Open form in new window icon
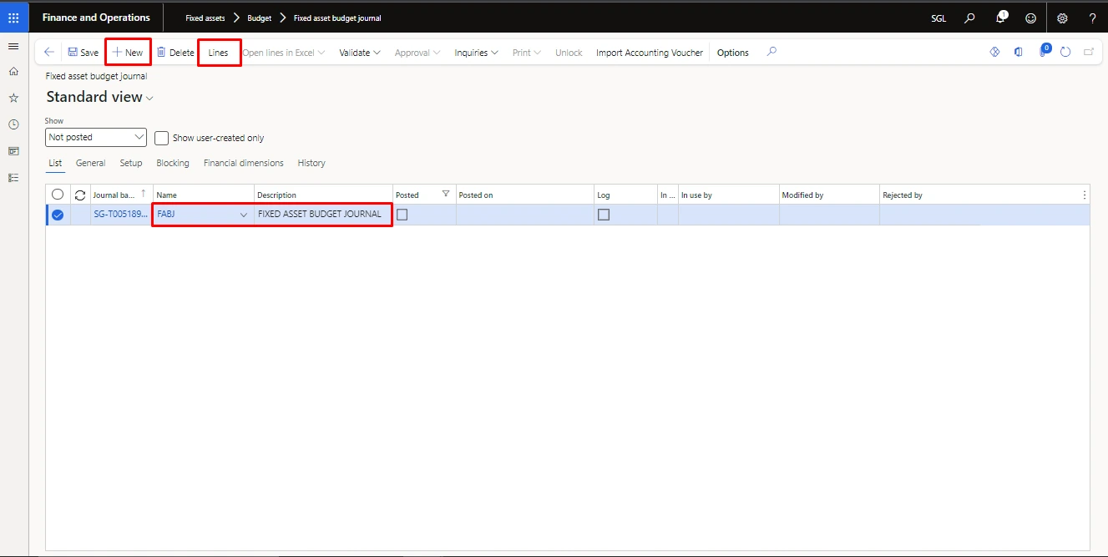The width and height of the screenshot is (1108, 557). (x=1089, y=52)
